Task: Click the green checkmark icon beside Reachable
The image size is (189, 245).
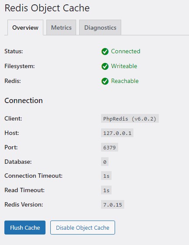Action: (x=105, y=81)
